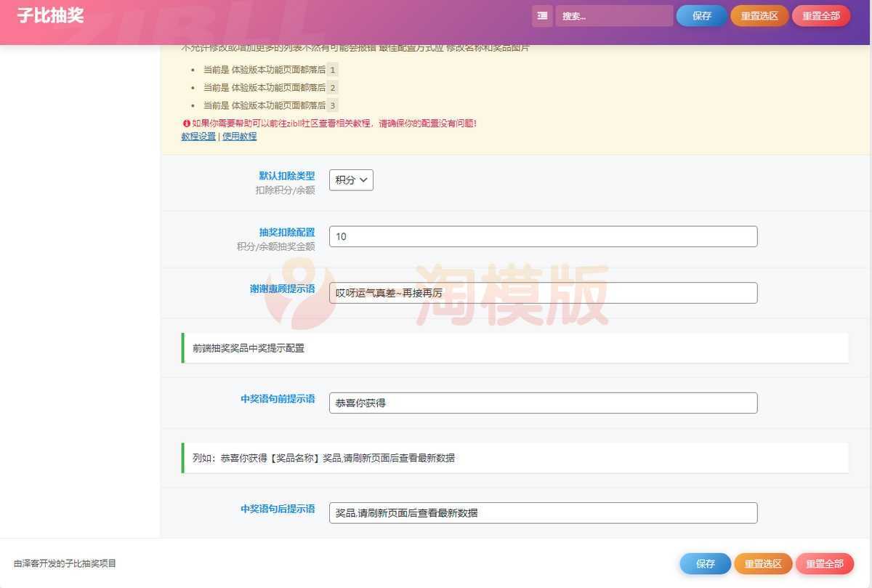Click the 抽奖扣除配置 input field

pyautogui.click(x=543, y=236)
